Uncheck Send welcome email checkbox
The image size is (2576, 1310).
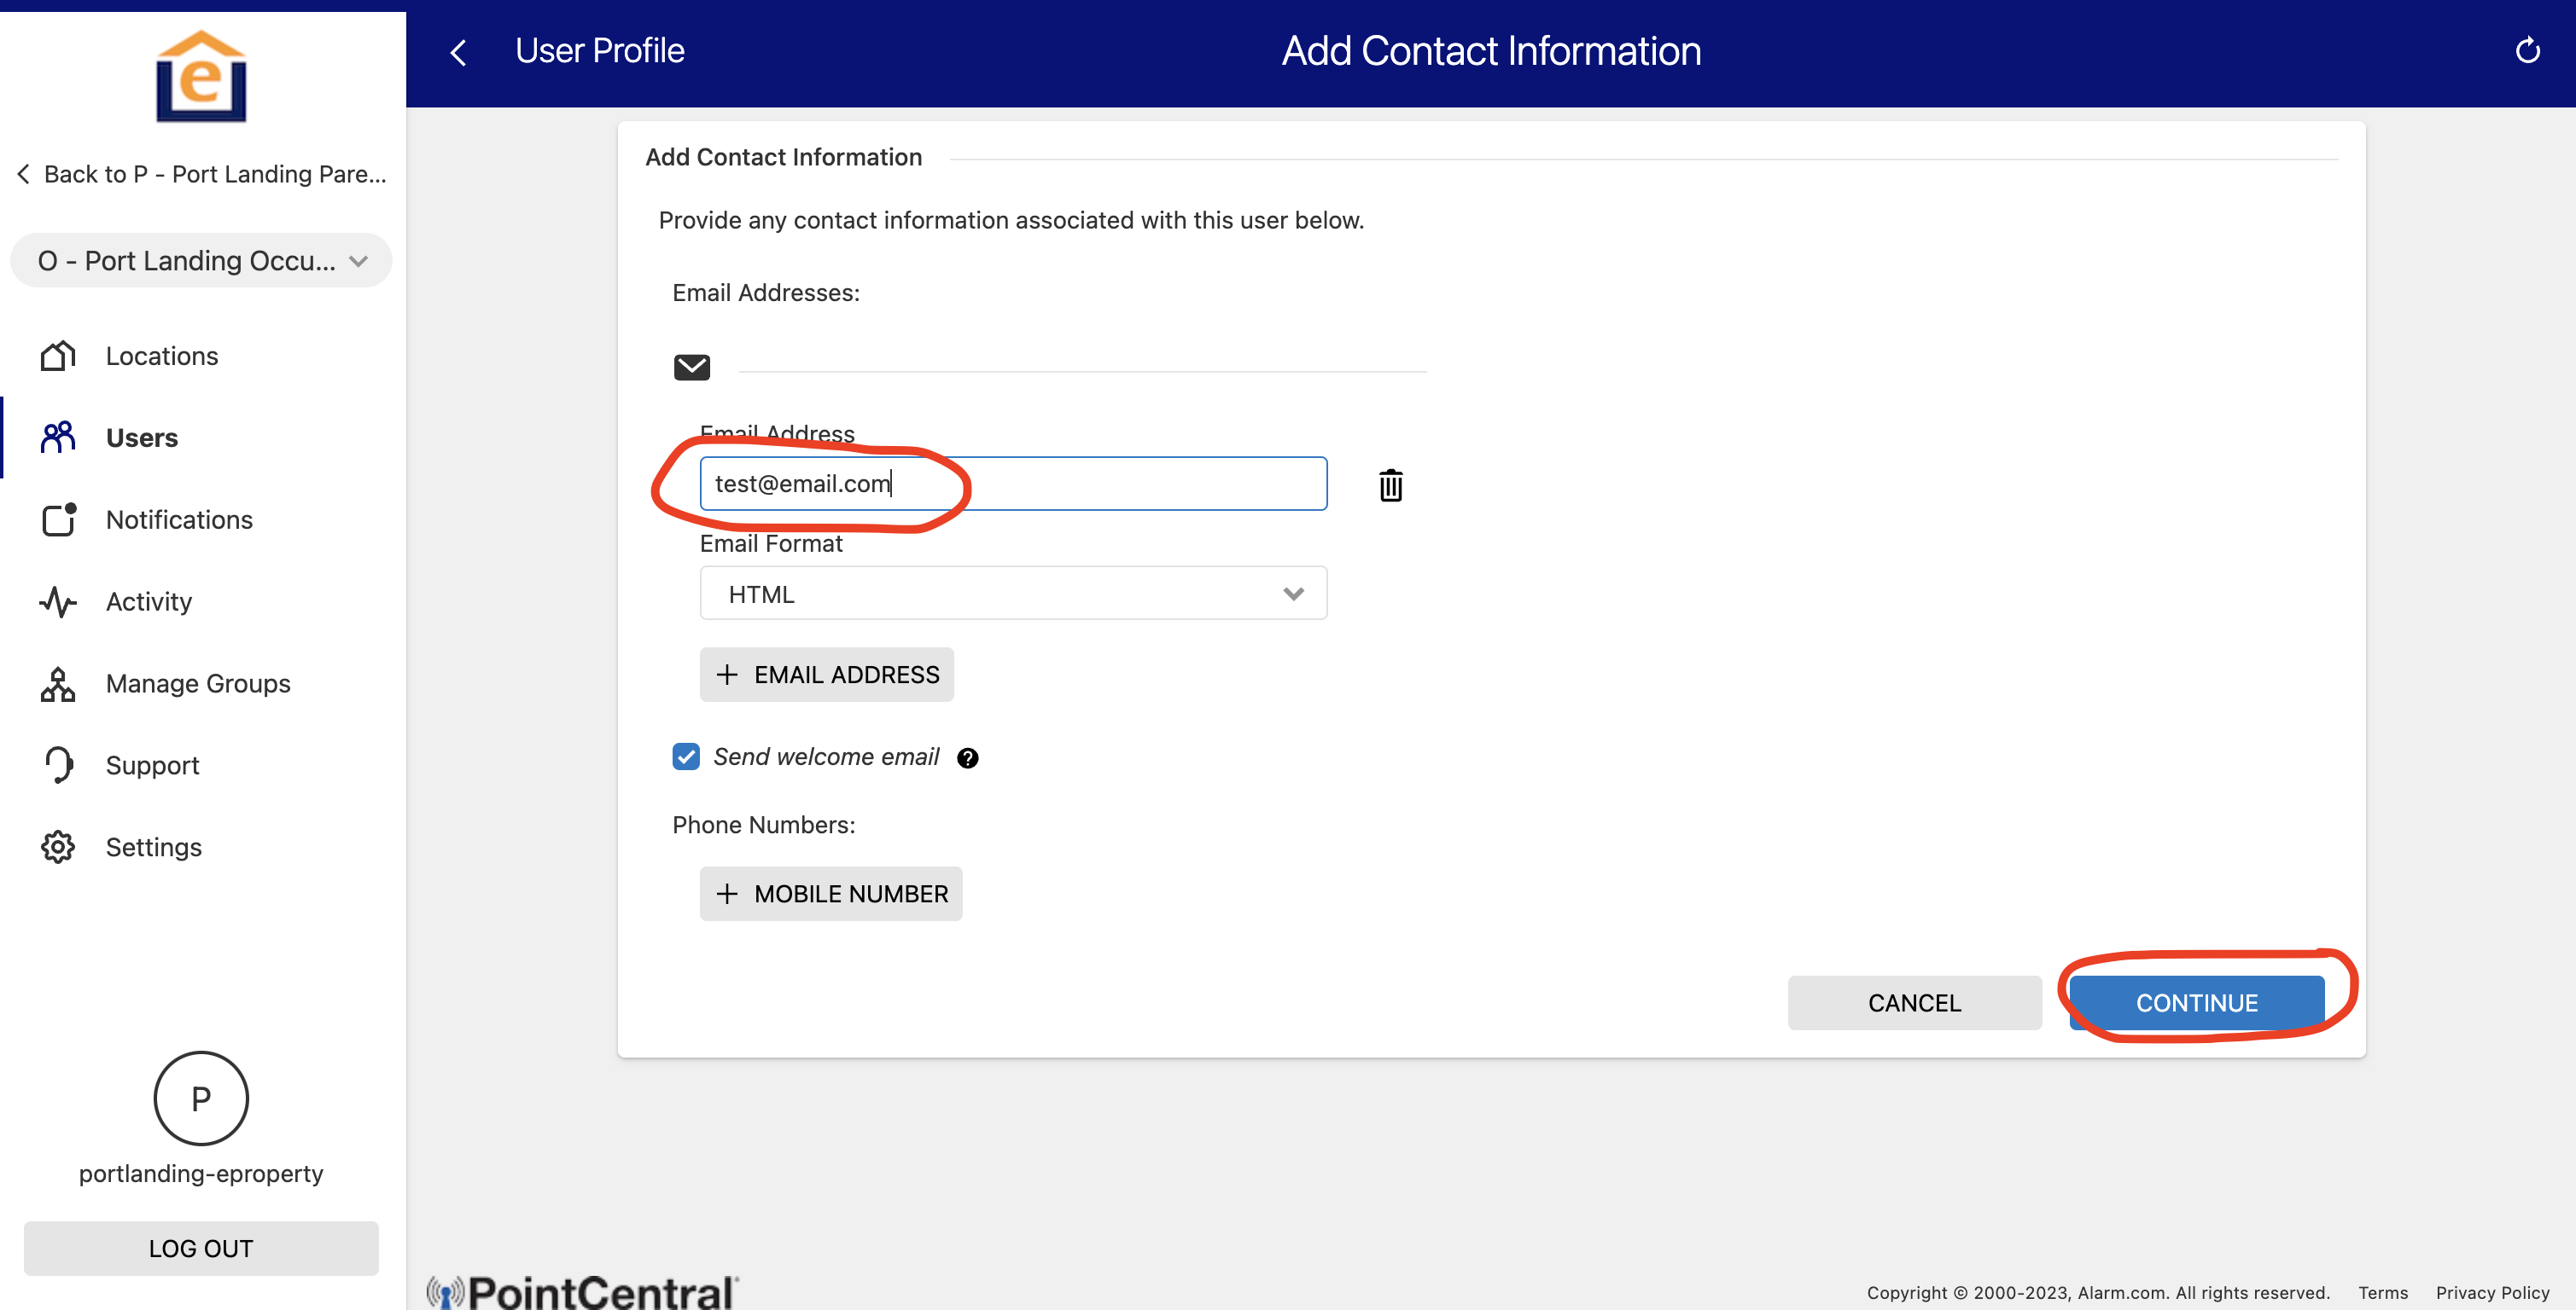point(686,756)
